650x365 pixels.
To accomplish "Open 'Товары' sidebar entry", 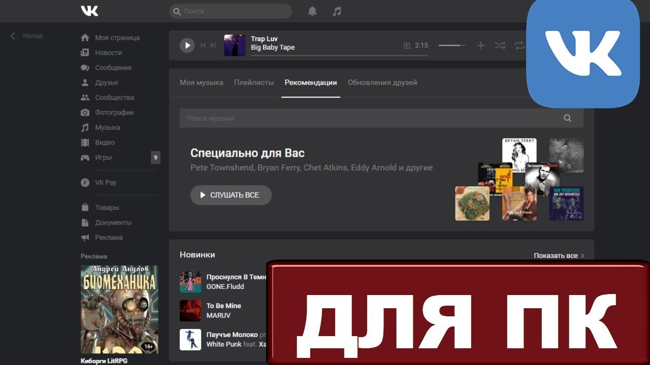I will click(107, 207).
